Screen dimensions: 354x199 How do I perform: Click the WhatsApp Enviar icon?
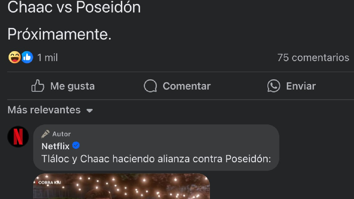click(274, 86)
